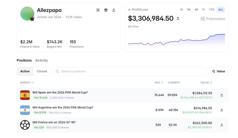Share the Argentina World Cup position
Image resolution: width=238 pixels, height=138 pixels.
(222, 110)
